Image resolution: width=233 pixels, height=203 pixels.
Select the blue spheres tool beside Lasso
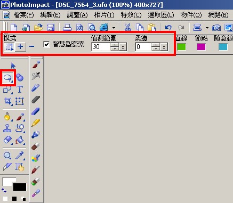(x=20, y=78)
